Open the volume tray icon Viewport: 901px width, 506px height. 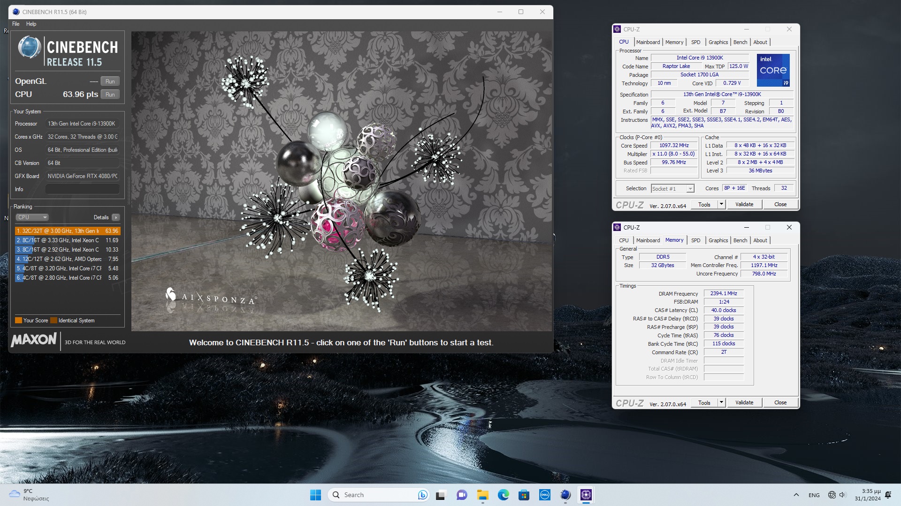coord(842,495)
